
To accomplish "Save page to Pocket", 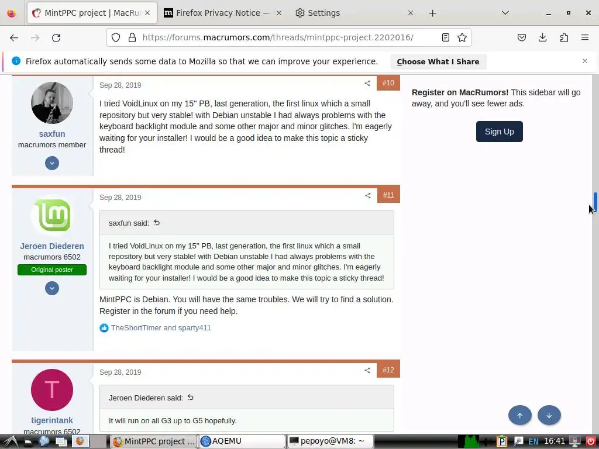I will (x=521, y=37).
